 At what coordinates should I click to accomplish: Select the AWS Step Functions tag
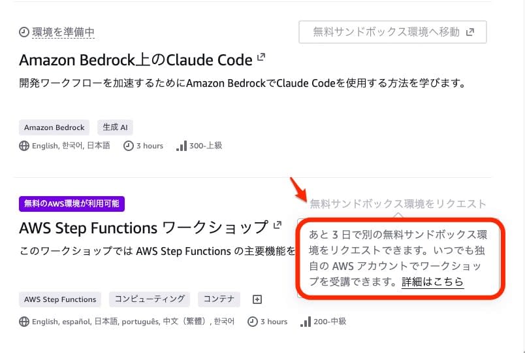(60, 299)
